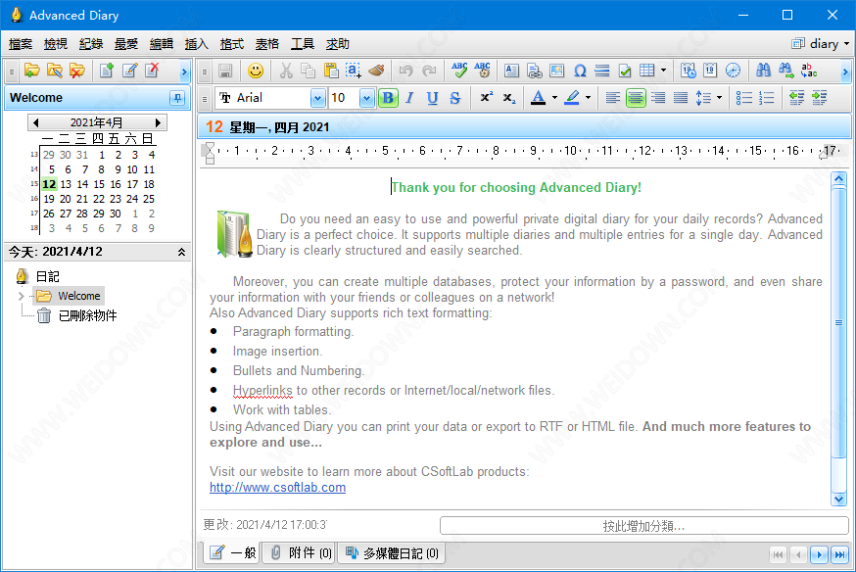Open the font size 10 dropdown
Screen dimensions: 856x572
pos(367,98)
